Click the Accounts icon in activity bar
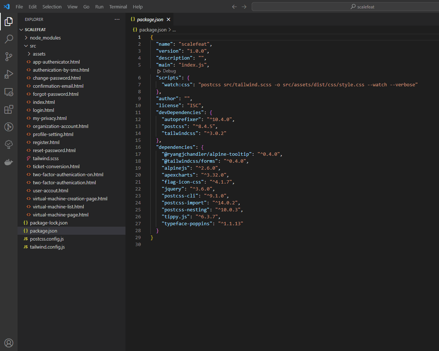The height and width of the screenshot is (351, 439). click(9, 343)
